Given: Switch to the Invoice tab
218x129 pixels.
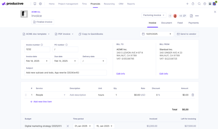Looking at the screenshot, I should coord(152,23).
